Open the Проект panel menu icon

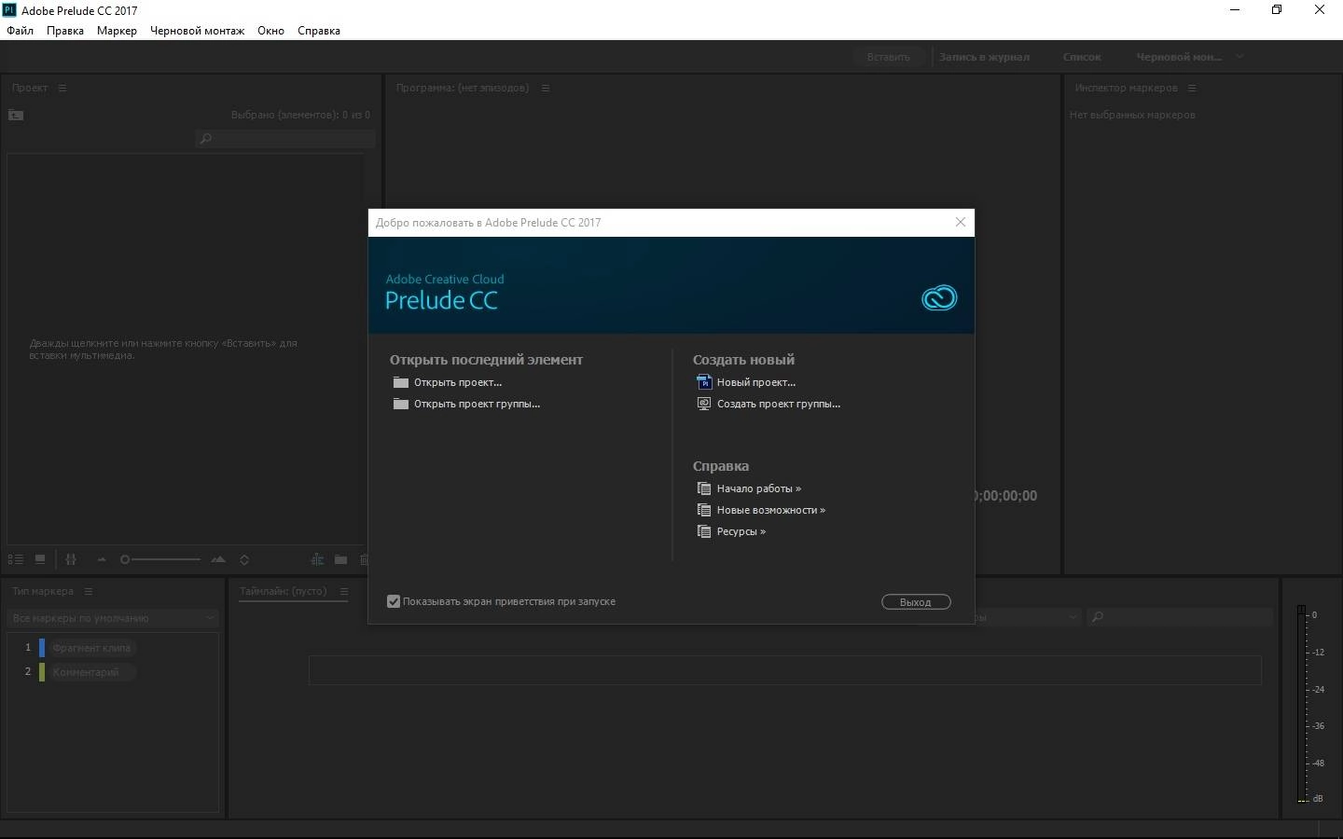(62, 88)
